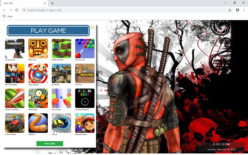Select the New Tab browser tab

[x=24, y=3]
